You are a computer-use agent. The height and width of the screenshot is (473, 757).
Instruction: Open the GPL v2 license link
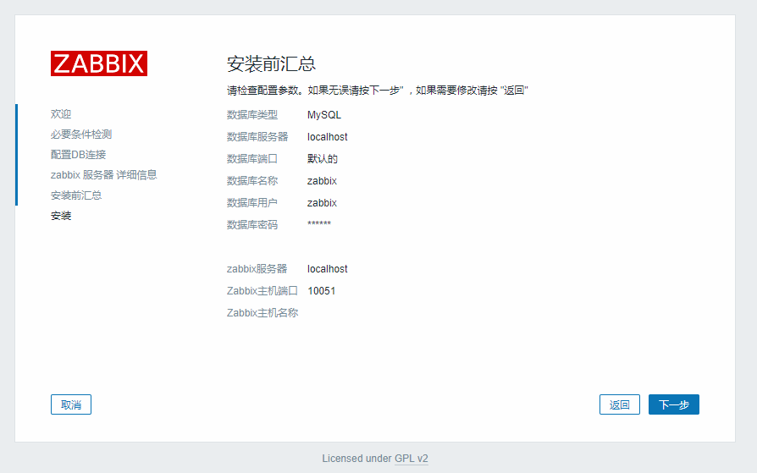(412, 459)
